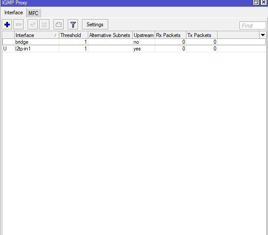268x235 pixels.
Task: Click upstream value 'no' for bridge
Action: 136,42
